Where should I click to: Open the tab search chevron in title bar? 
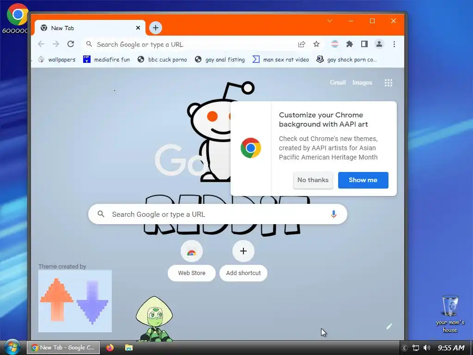[x=330, y=21]
